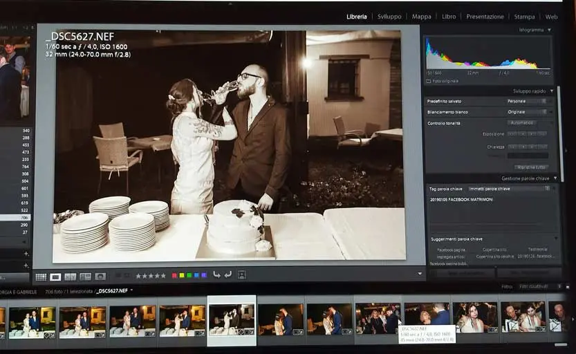576x354 pixels.
Task: Collapse the Sviluppo rapido panel
Action: [552, 91]
